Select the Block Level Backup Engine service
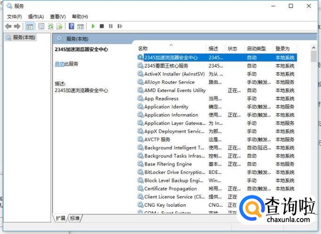 coord(217,180)
